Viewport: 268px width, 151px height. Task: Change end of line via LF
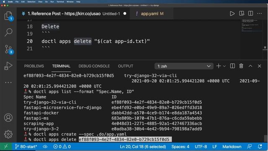(x=215, y=146)
